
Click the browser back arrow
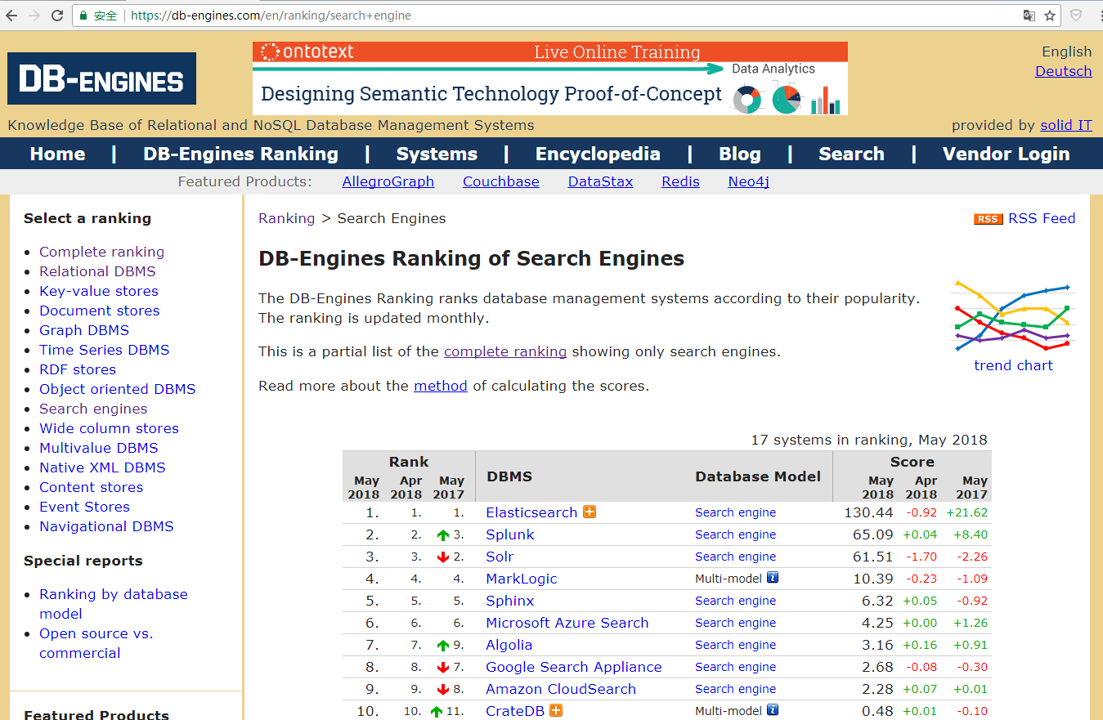click(x=11, y=16)
